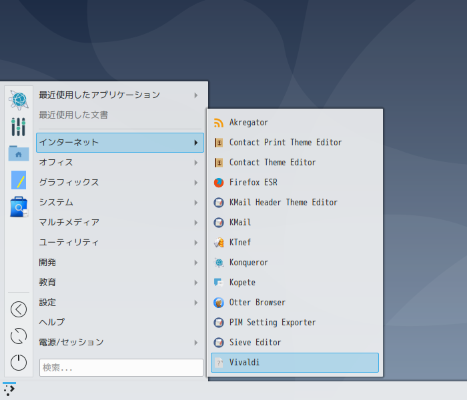The width and height of the screenshot is (467, 400).
Task: Click the KTnef icon
Action: click(x=219, y=243)
